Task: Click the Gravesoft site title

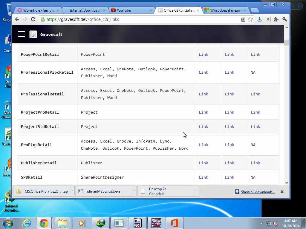Action: coord(51,35)
